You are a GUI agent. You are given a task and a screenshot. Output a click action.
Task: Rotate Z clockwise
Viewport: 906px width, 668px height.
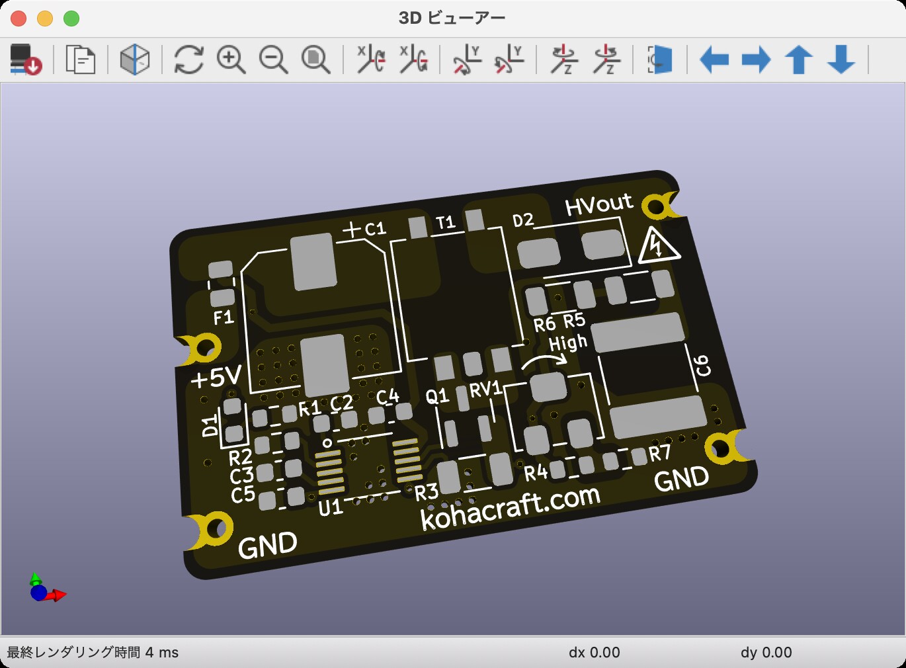[565, 60]
